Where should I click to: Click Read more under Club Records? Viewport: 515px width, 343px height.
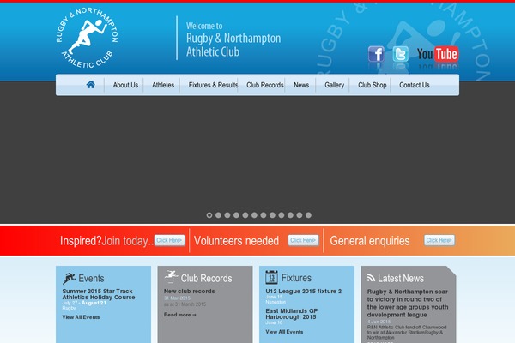(180, 315)
